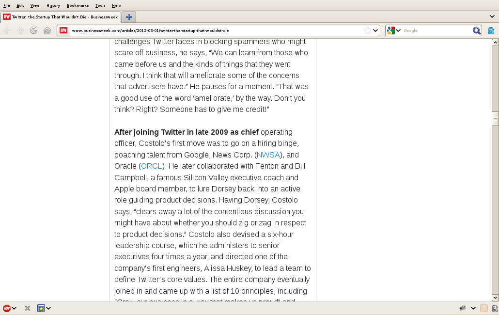Open the Help menu
The width and height of the screenshot is (499, 315).
click(x=116, y=5)
